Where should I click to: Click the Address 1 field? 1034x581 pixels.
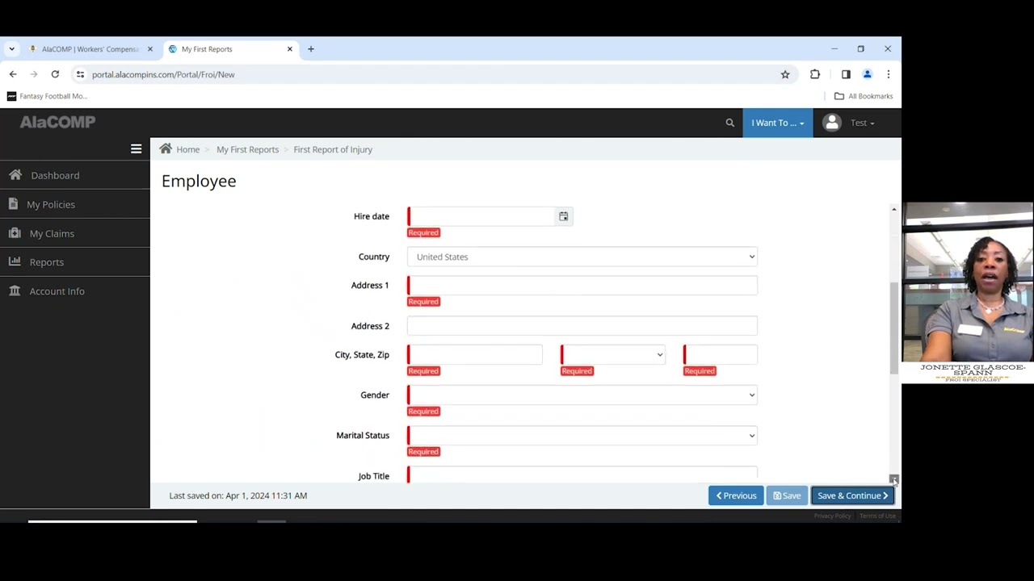[x=582, y=285]
